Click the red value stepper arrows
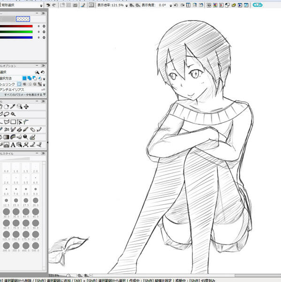 click(44, 26)
